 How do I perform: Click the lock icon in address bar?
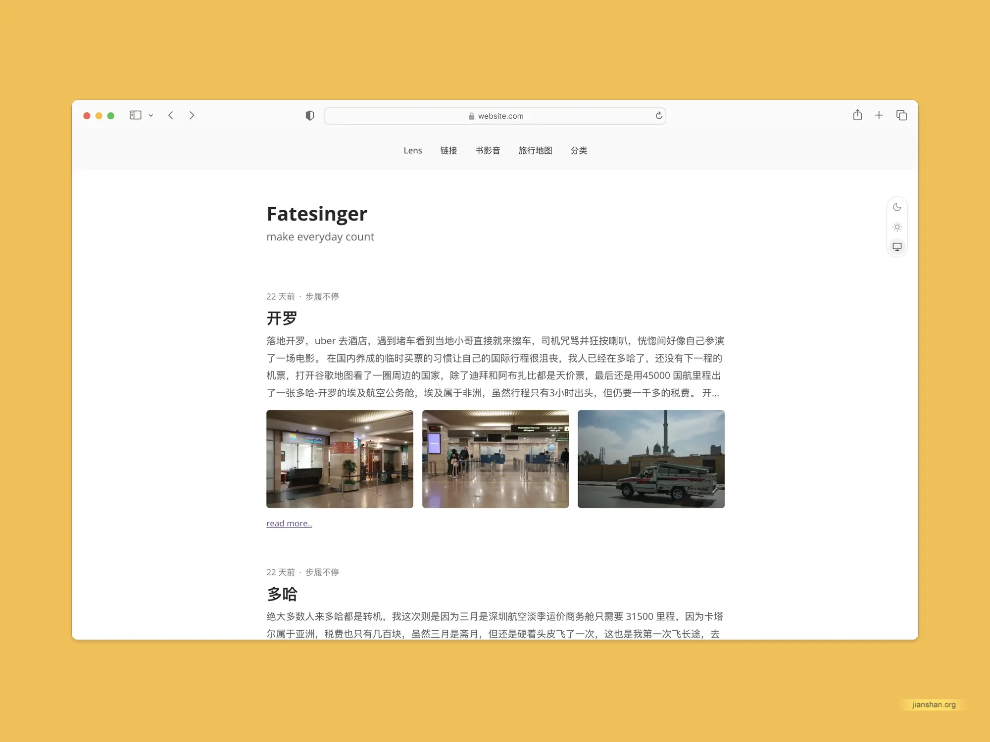(472, 116)
